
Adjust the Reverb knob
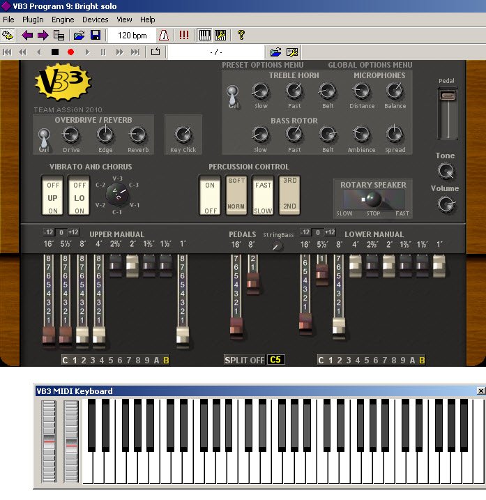138,135
